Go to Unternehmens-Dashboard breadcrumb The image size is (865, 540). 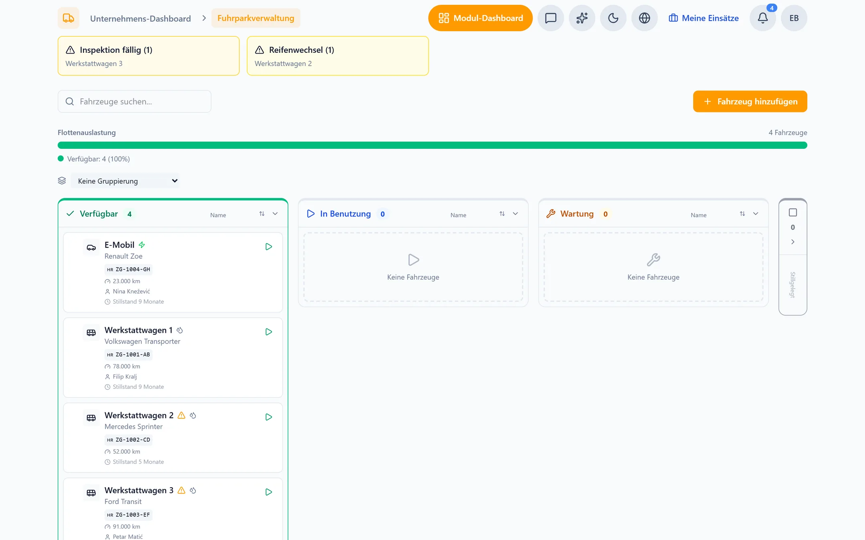(x=141, y=18)
